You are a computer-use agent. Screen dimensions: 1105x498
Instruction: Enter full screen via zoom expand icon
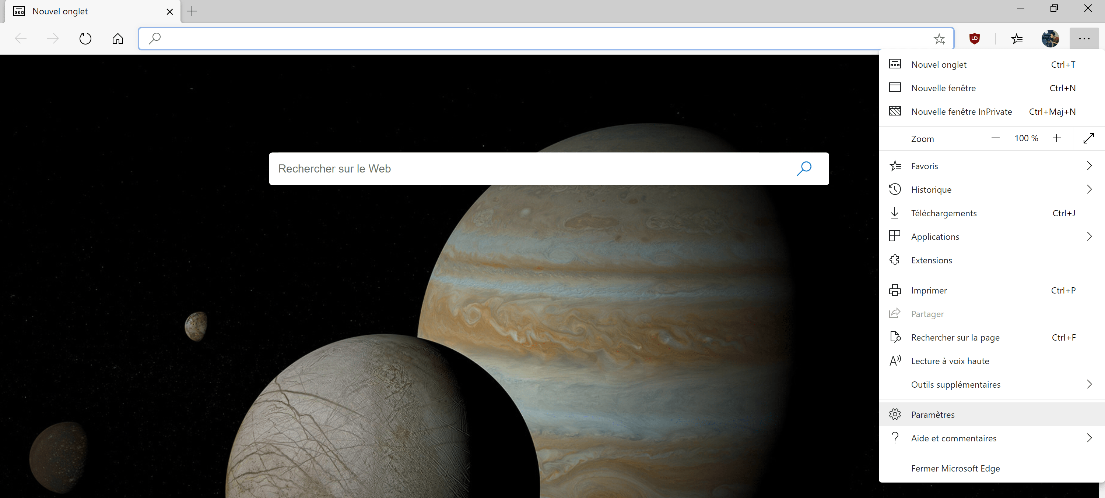(1089, 138)
